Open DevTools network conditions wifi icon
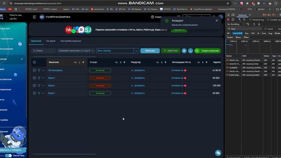Screen dimensions: 281x158 248,24
